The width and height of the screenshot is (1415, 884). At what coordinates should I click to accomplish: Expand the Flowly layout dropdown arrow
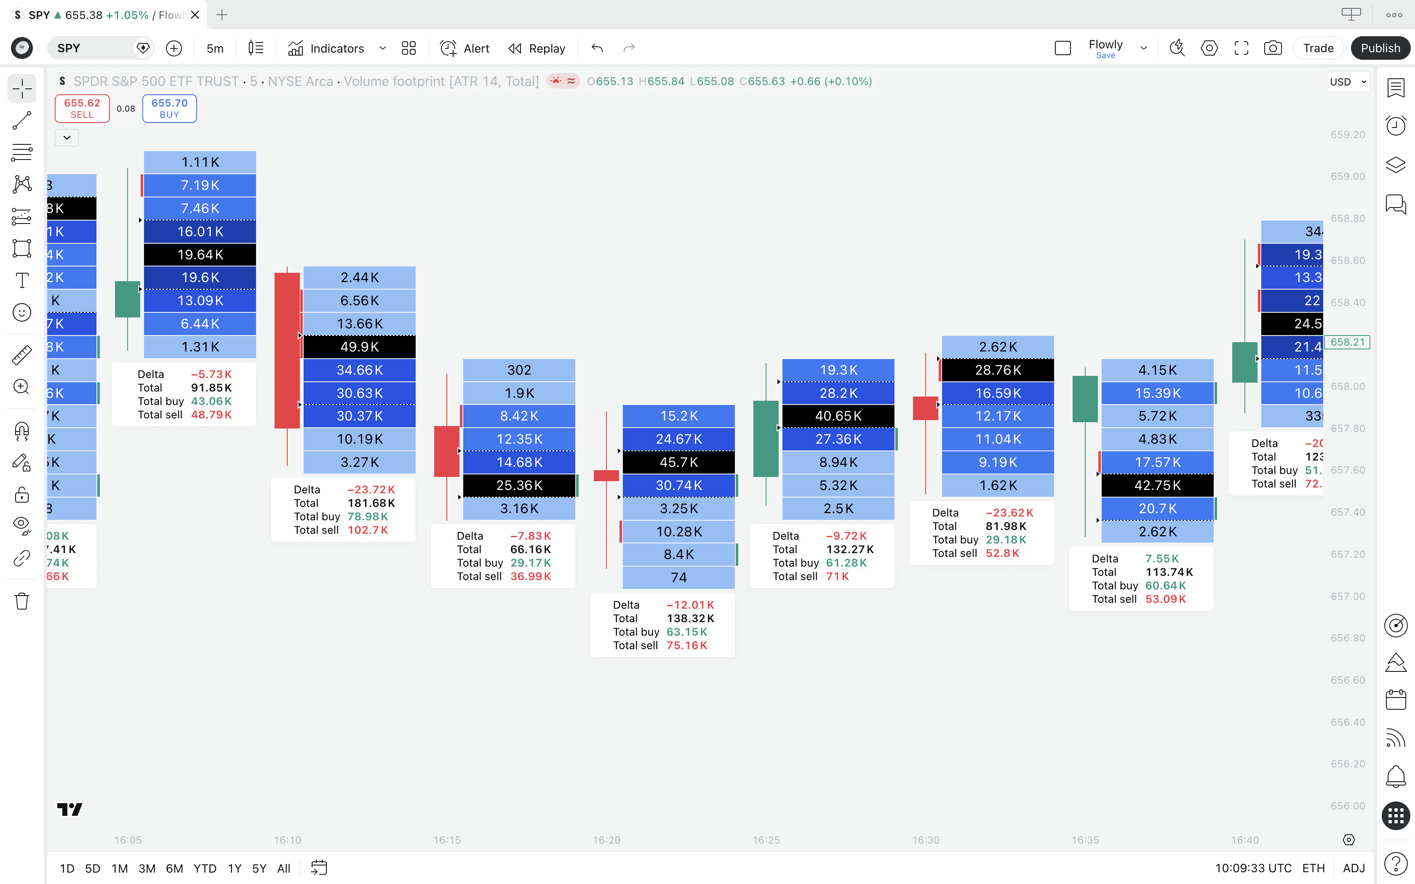coord(1143,48)
